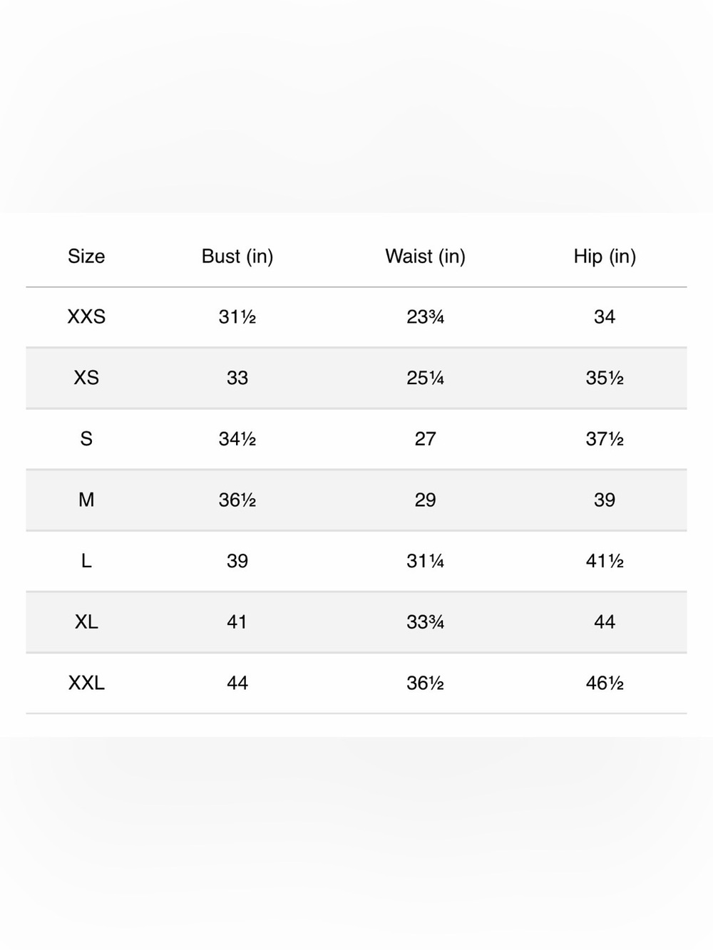Screen dimensions: 713x950
Task: Click the 31½ bust value for XXS
Action: coord(237,317)
